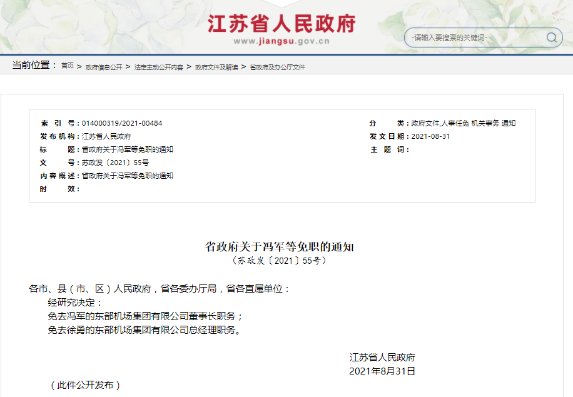The width and height of the screenshot is (573, 397).
Task: Click the line about 冯军 董事长职务
Action: click(x=146, y=316)
